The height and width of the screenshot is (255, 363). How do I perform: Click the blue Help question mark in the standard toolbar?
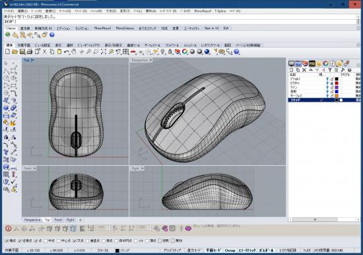click(x=236, y=52)
